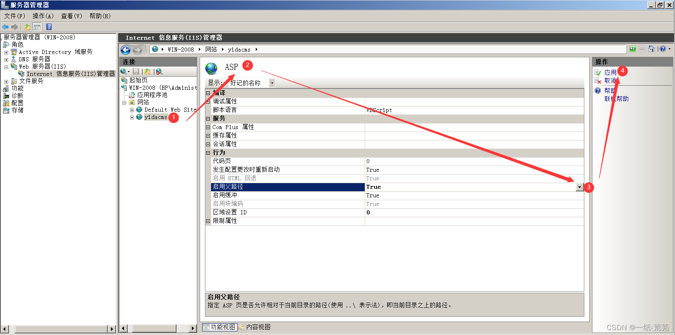Click the blue question mark help icon in MMC toolbar
Viewport: 675px width, 335px height.
click(49, 27)
